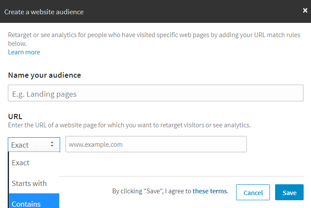Focus the www.example.com URL field
Viewport: 311px width, 208px height.
156,145
